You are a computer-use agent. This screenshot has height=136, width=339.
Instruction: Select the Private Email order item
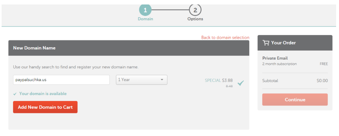(275, 58)
